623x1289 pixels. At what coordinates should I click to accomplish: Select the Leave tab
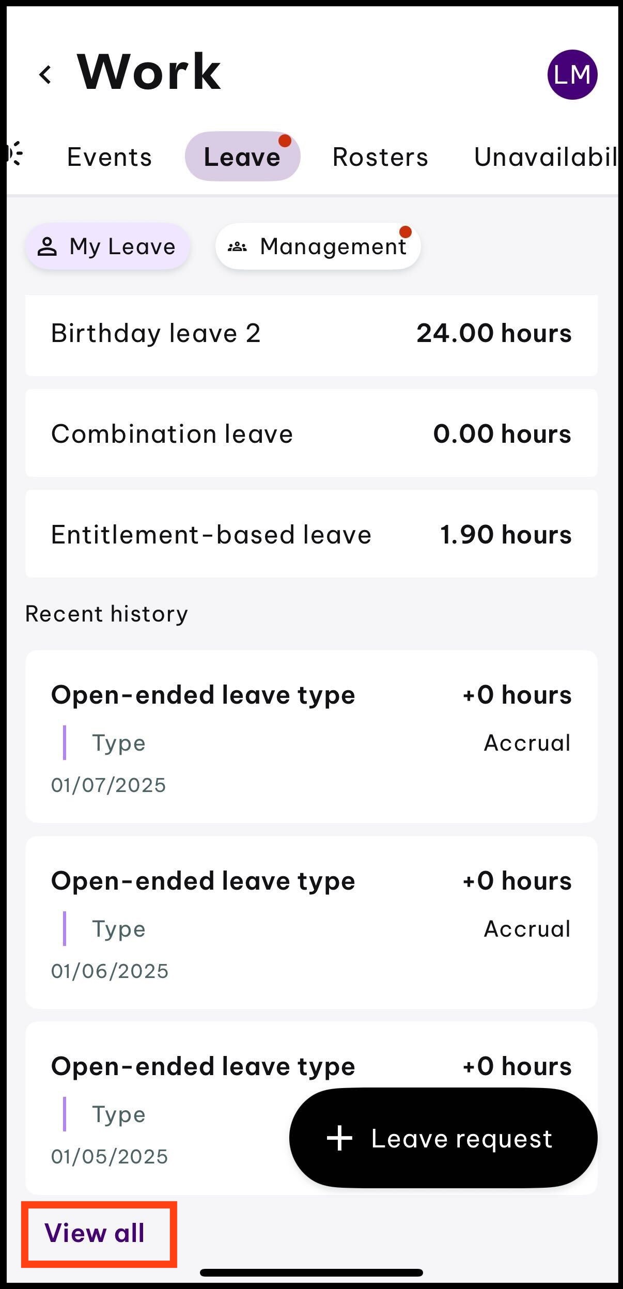click(x=242, y=156)
